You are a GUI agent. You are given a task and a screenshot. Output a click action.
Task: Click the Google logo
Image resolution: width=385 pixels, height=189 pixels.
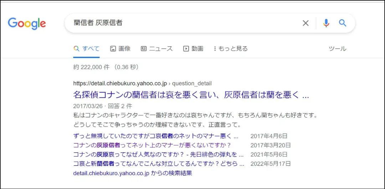(x=27, y=24)
